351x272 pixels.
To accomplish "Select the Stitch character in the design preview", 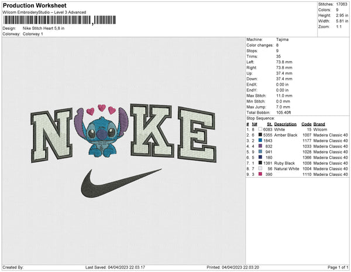I will [x=102, y=132].
